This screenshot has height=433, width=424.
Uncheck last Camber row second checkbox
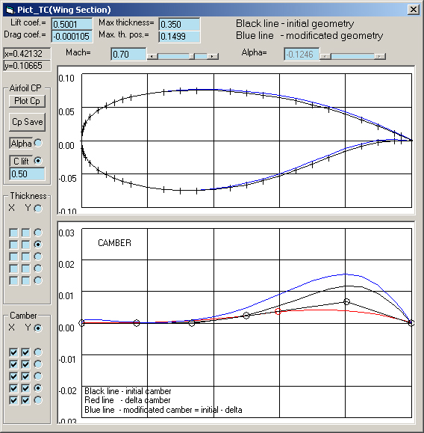tap(25, 400)
